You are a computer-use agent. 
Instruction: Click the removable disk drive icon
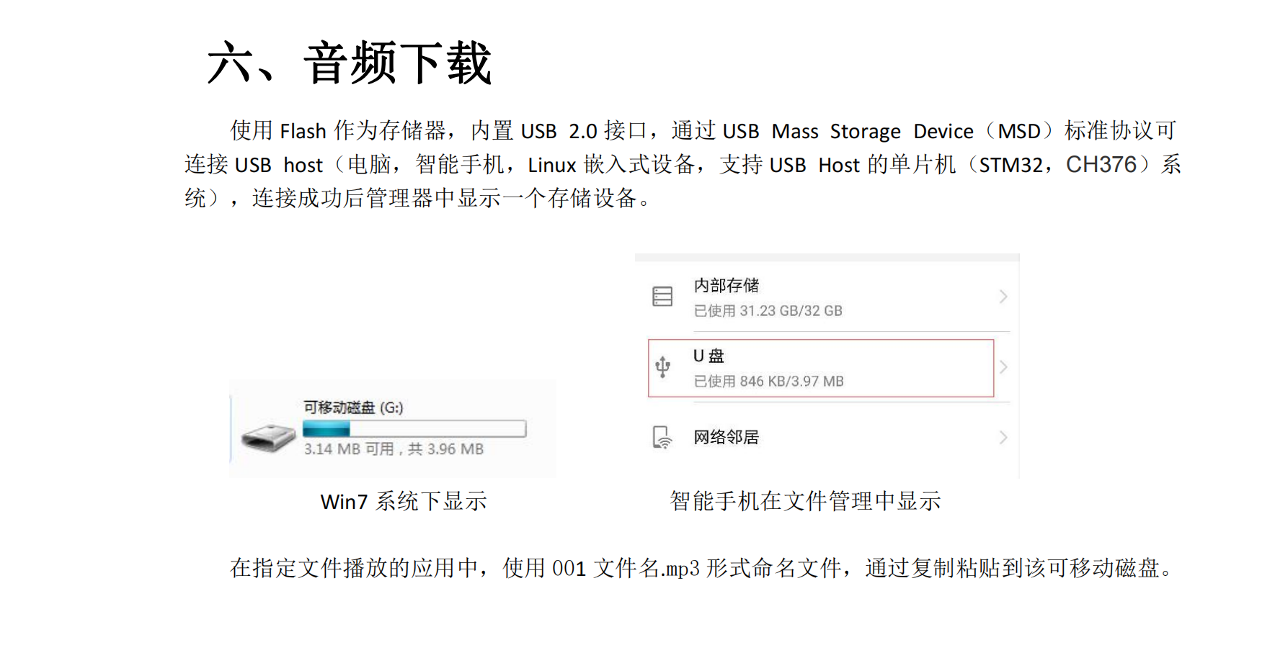click(268, 437)
